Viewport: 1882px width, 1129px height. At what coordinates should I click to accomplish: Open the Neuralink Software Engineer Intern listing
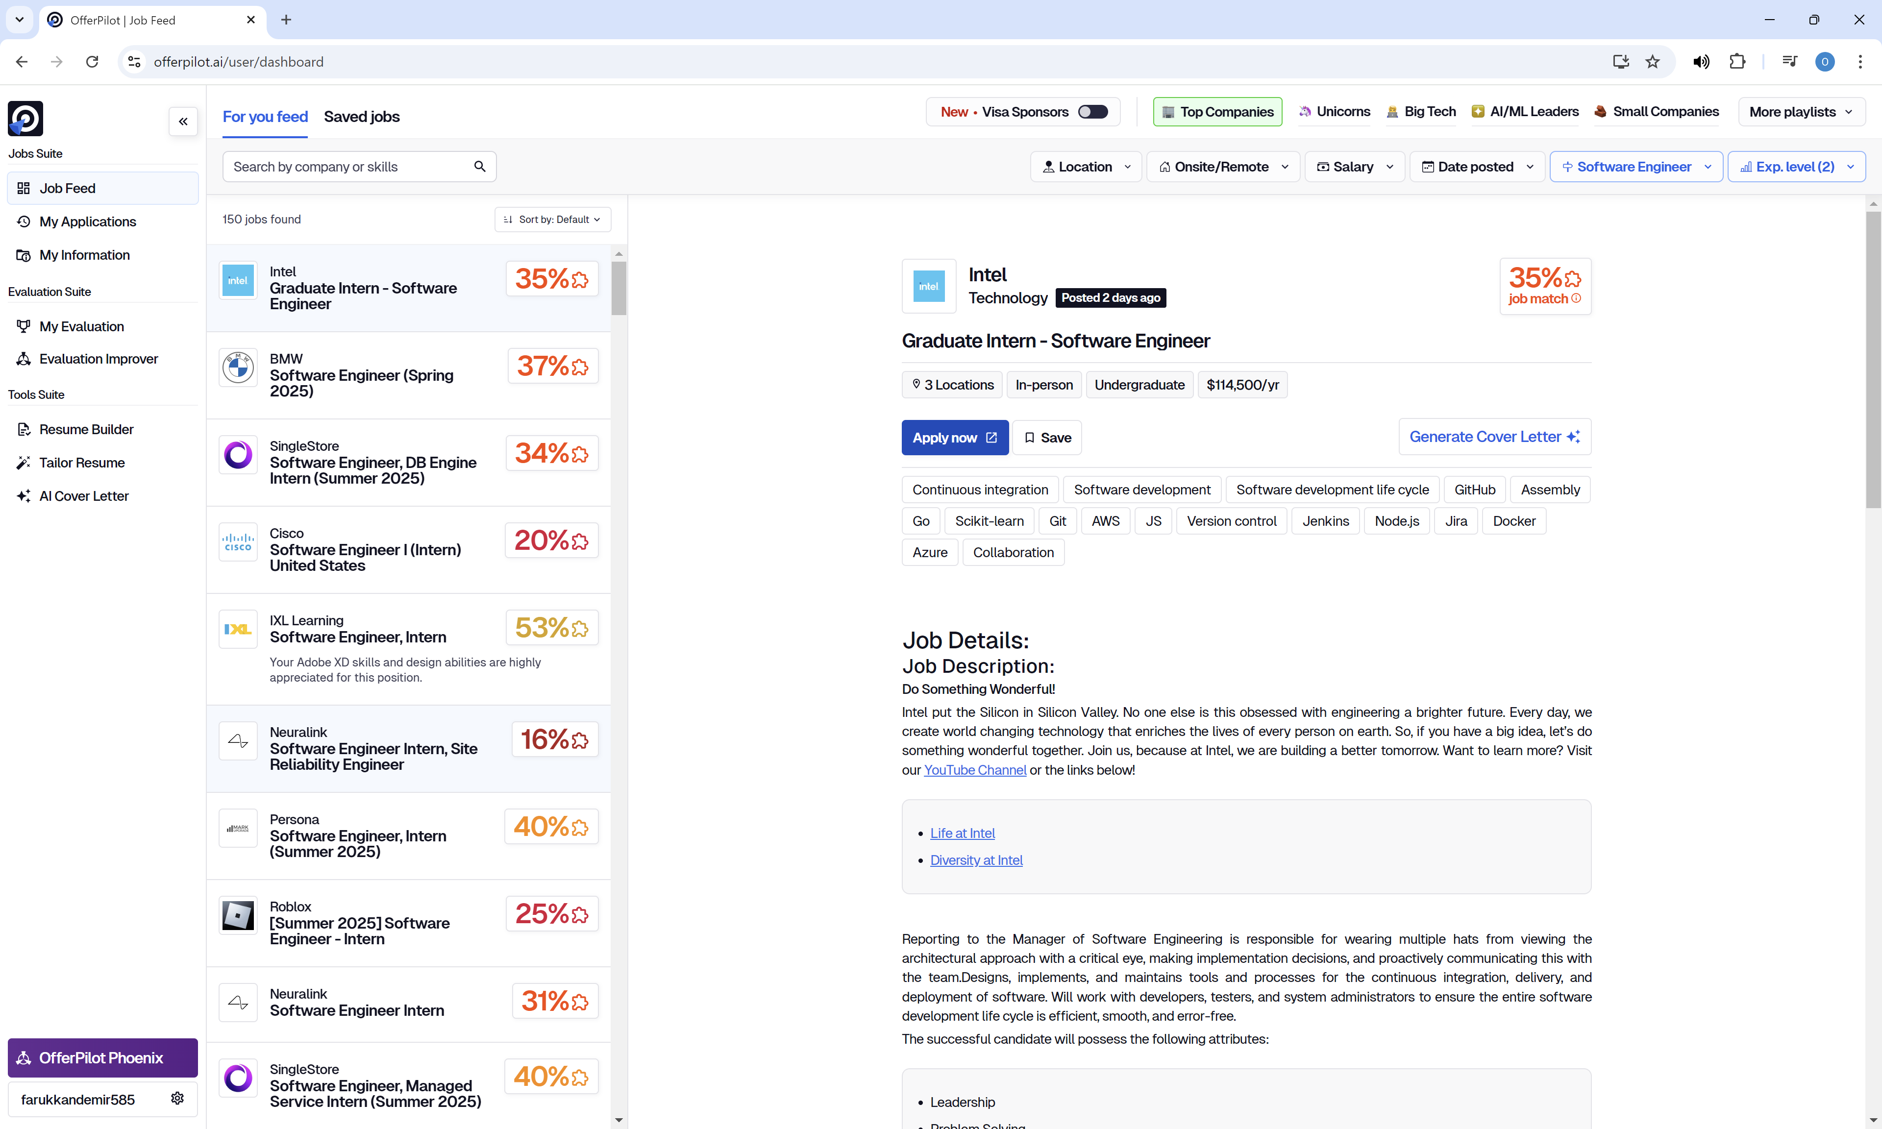409,1005
